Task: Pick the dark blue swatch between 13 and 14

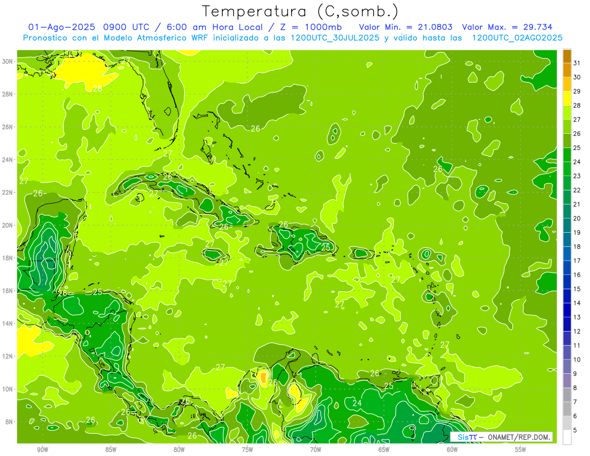Action: click(567, 310)
